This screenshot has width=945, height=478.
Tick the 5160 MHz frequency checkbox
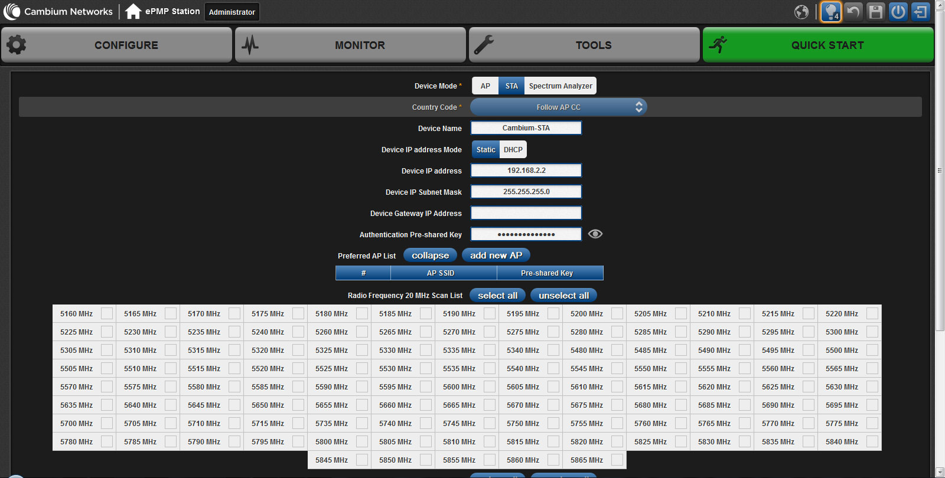click(x=107, y=314)
